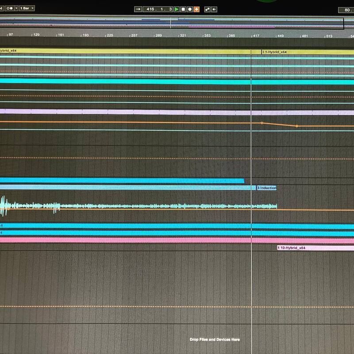The image size is (354, 354).
Task: Select the 3 Induction clip header
Action: pos(267,188)
